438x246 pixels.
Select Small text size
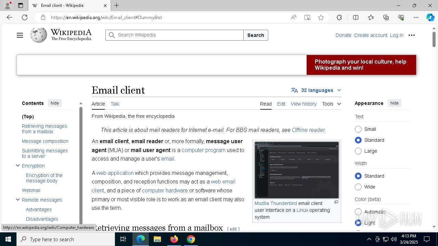pyautogui.click(x=358, y=129)
